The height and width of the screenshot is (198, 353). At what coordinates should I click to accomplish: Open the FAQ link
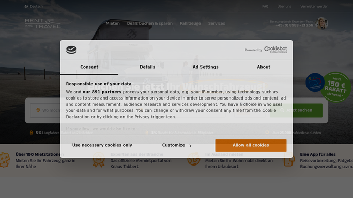pos(265,6)
